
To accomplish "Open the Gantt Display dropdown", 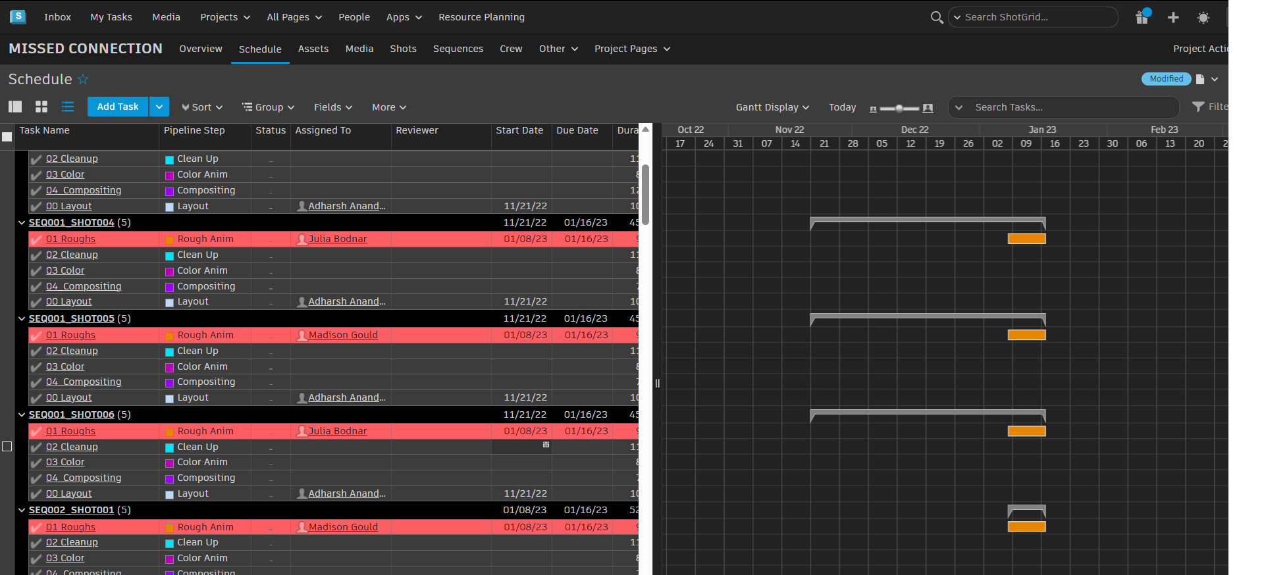I will [772, 107].
